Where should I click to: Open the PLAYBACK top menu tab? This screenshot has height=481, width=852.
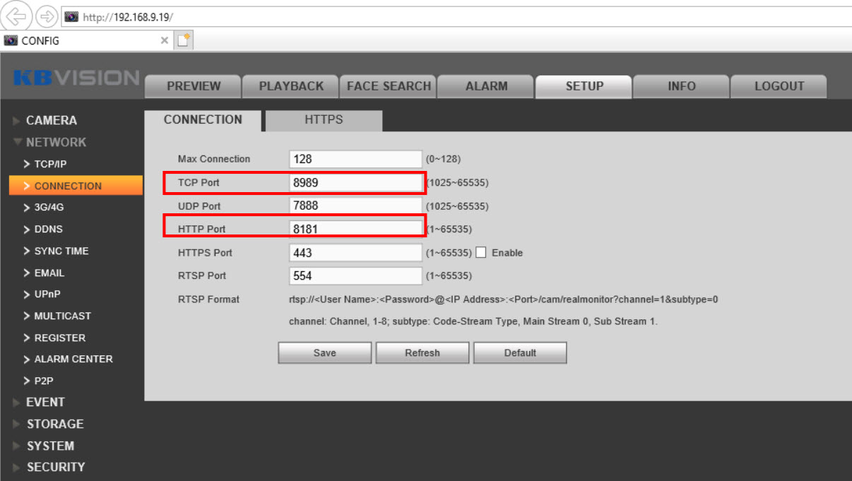click(291, 86)
